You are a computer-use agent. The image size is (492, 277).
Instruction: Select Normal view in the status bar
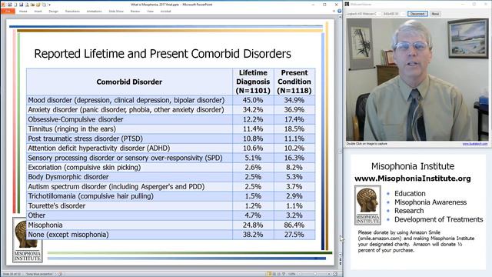(x=269, y=274)
